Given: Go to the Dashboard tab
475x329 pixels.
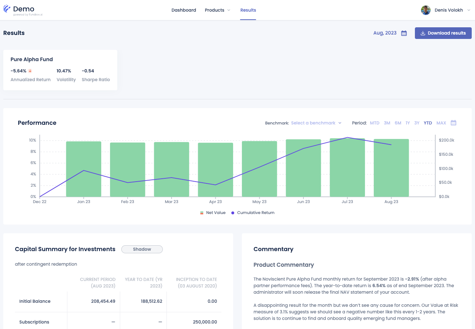Looking at the screenshot, I should [184, 10].
